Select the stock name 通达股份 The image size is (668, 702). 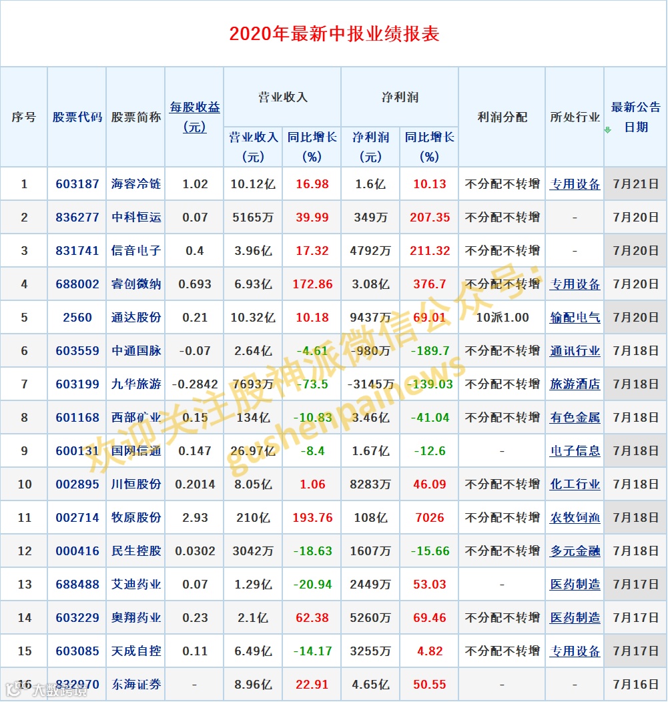point(136,318)
